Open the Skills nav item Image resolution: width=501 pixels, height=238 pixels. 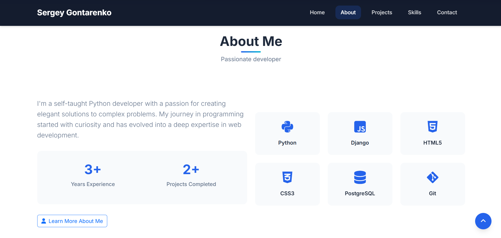(x=414, y=12)
